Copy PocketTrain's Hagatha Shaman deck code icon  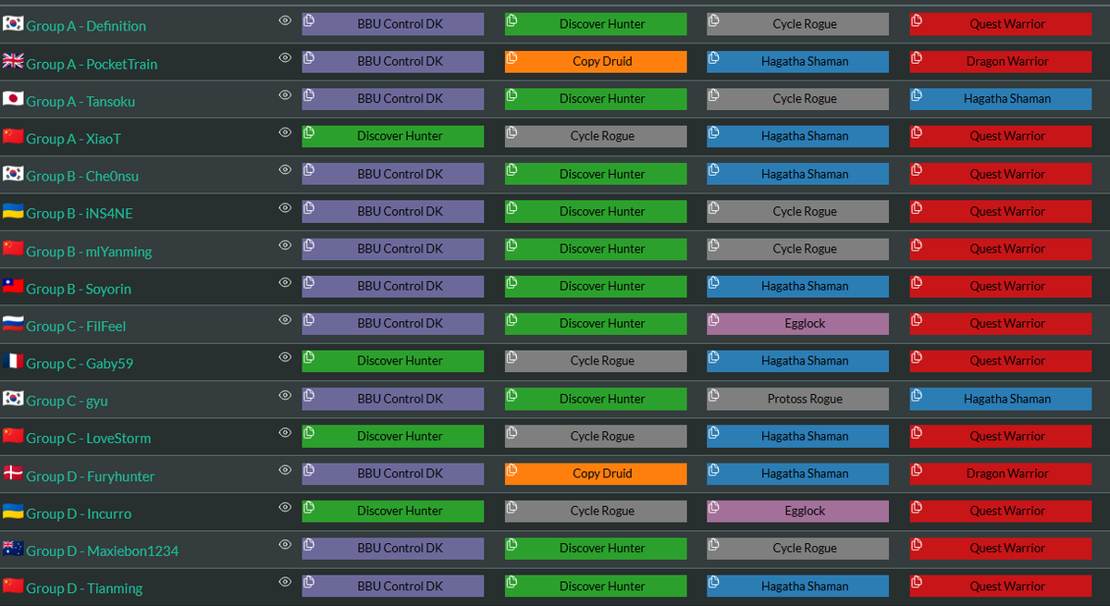(x=713, y=57)
